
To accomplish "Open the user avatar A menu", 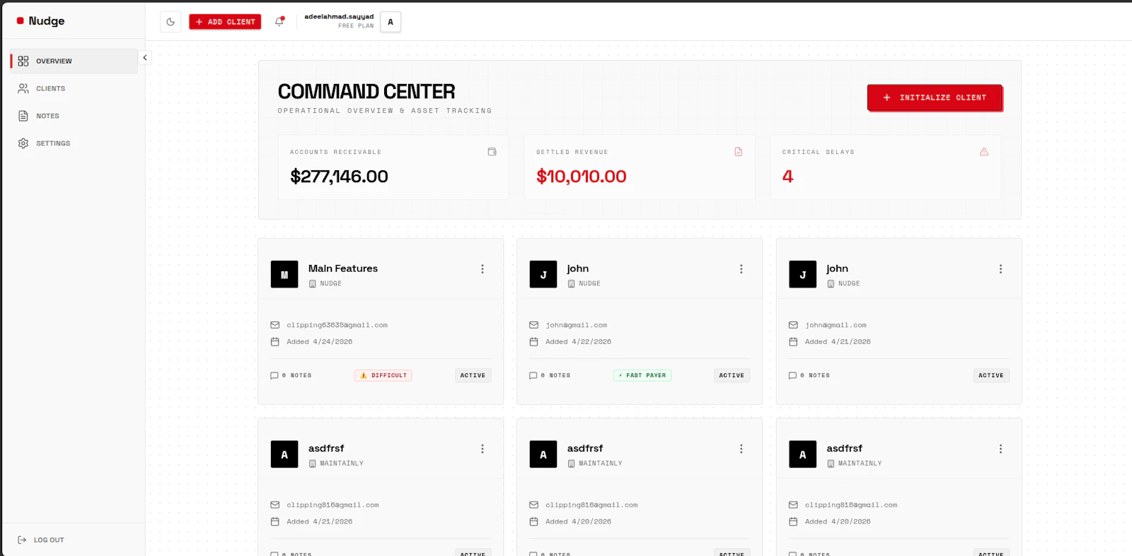I will click(x=391, y=22).
